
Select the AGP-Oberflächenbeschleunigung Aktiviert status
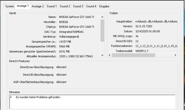pyautogui.click(x=61, y=82)
